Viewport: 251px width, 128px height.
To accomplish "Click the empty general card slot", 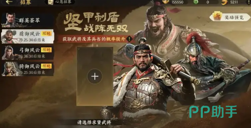I will (95, 76).
